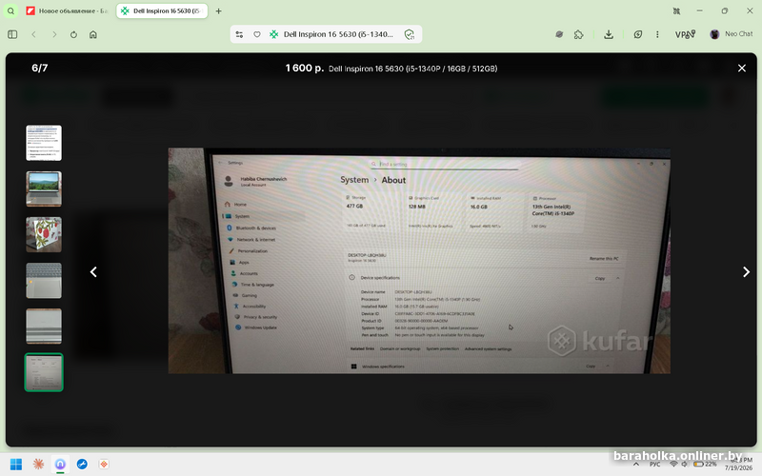Open a new tab with plus button
The width and height of the screenshot is (762, 476).
click(x=219, y=10)
